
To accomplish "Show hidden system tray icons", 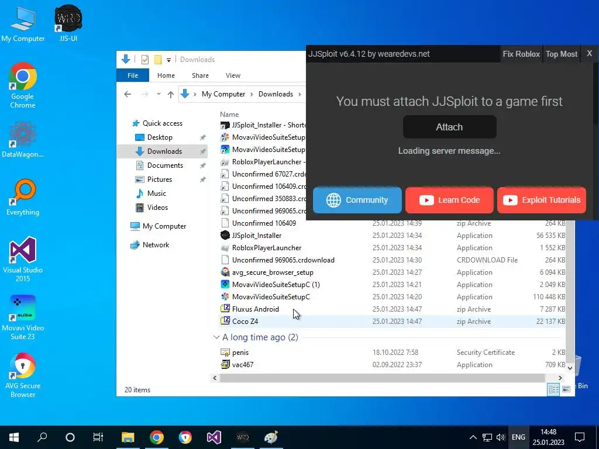I will [x=473, y=437].
